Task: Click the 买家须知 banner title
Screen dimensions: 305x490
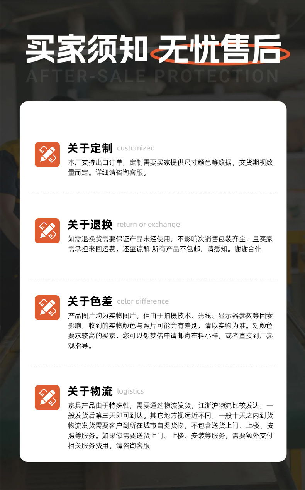Action: pos(86,49)
